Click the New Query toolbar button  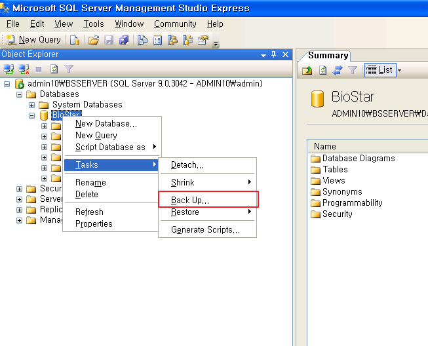click(33, 40)
